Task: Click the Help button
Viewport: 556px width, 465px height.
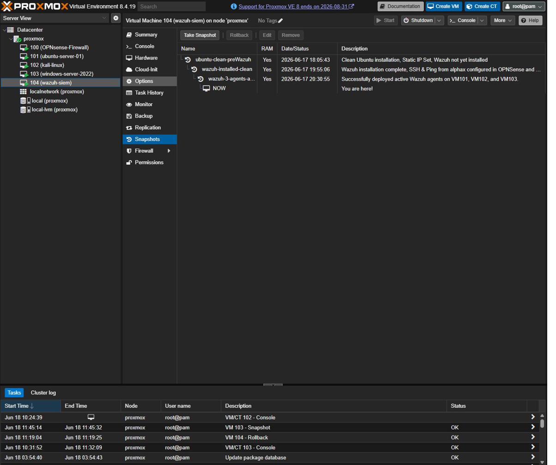Action: click(530, 20)
